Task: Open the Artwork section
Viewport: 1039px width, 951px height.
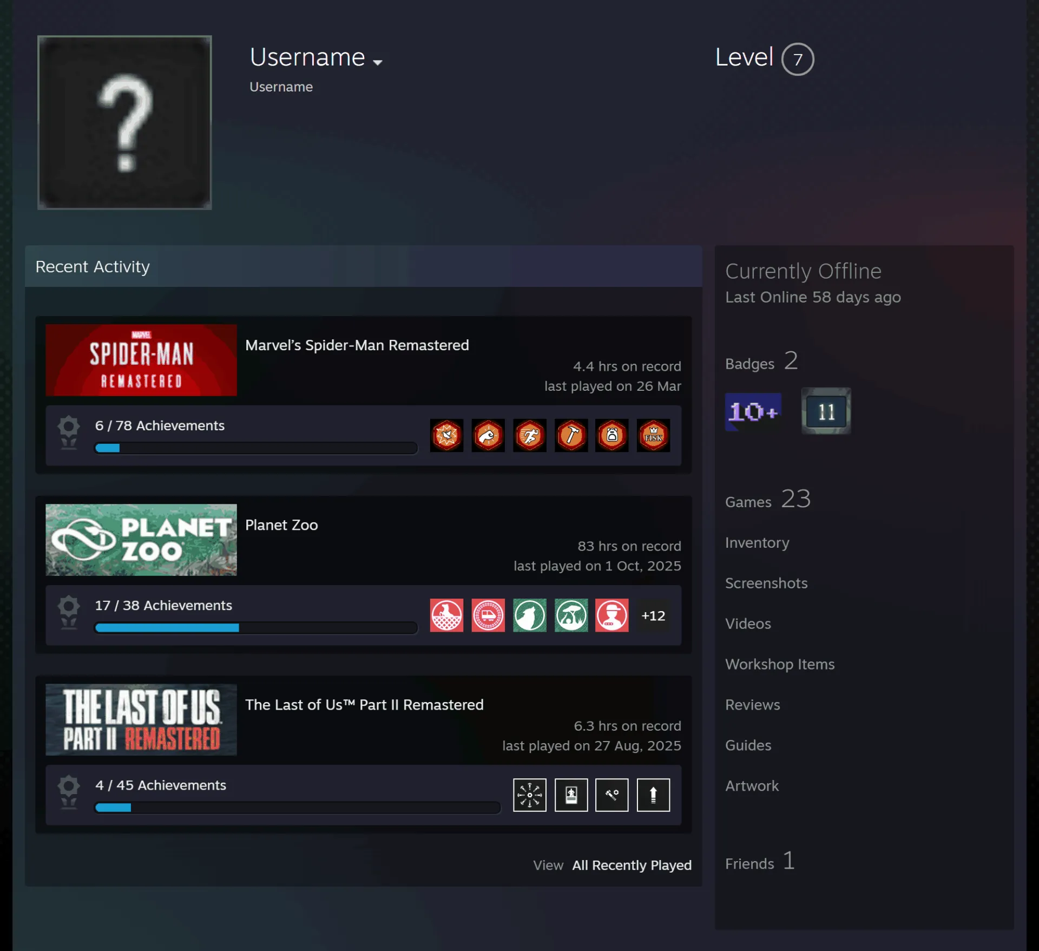Action: click(752, 786)
